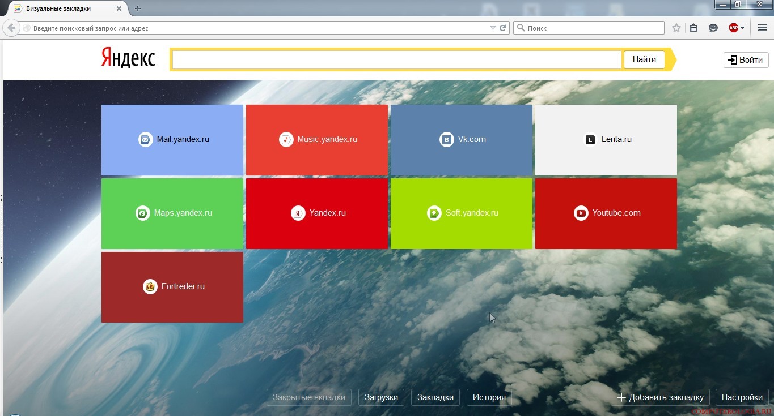Click the Adblock Plus ABP icon
Screen dimensions: 774x416
point(733,28)
